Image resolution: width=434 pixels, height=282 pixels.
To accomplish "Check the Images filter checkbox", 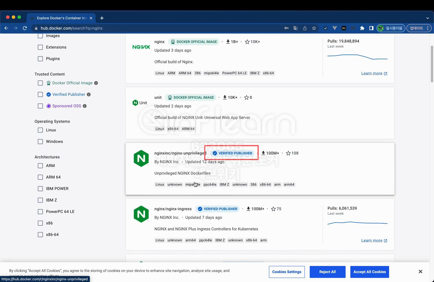I will (x=40, y=36).
